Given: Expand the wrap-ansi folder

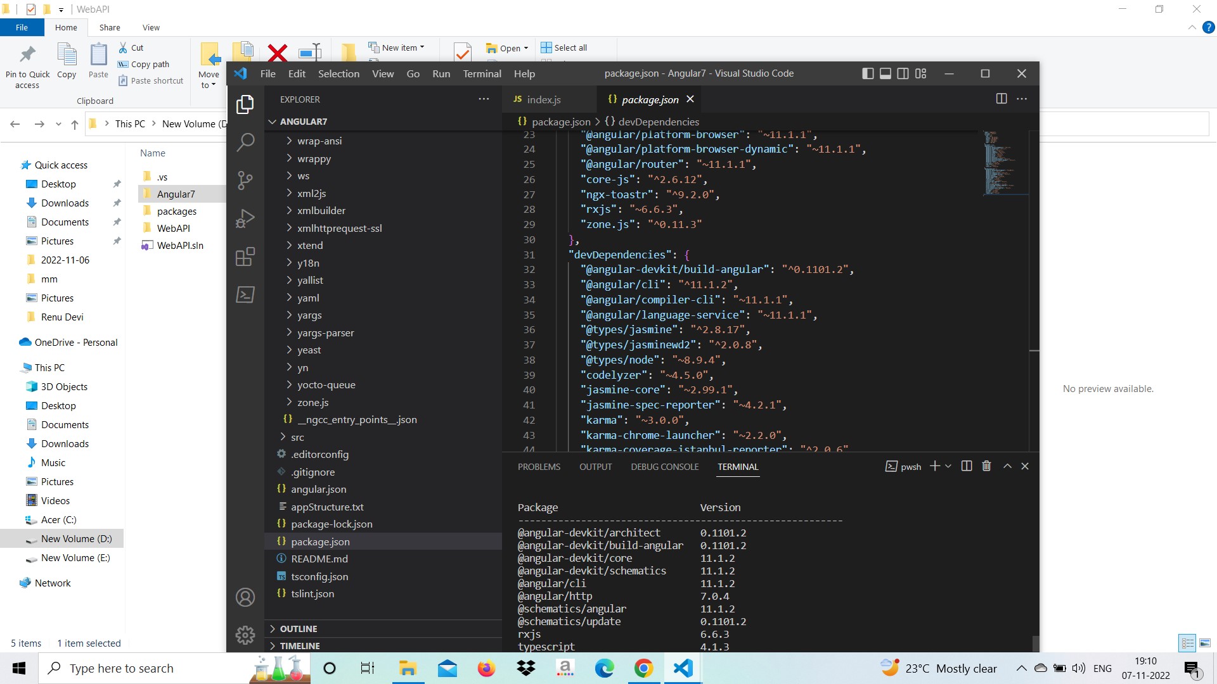Looking at the screenshot, I should tap(319, 141).
